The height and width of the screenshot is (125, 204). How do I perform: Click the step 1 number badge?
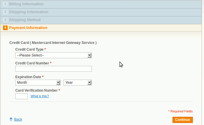pos(5,4)
